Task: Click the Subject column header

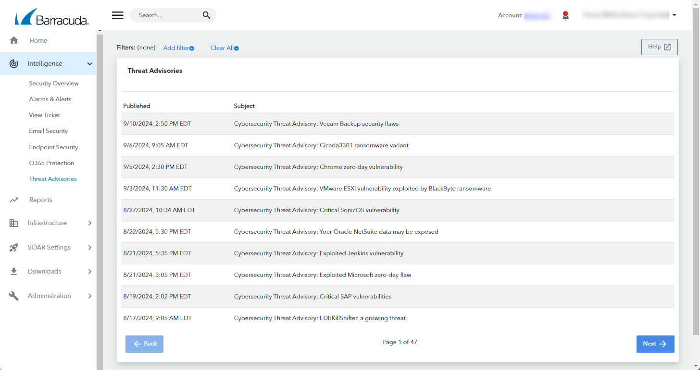Action: pyautogui.click(x=244, y=106)
